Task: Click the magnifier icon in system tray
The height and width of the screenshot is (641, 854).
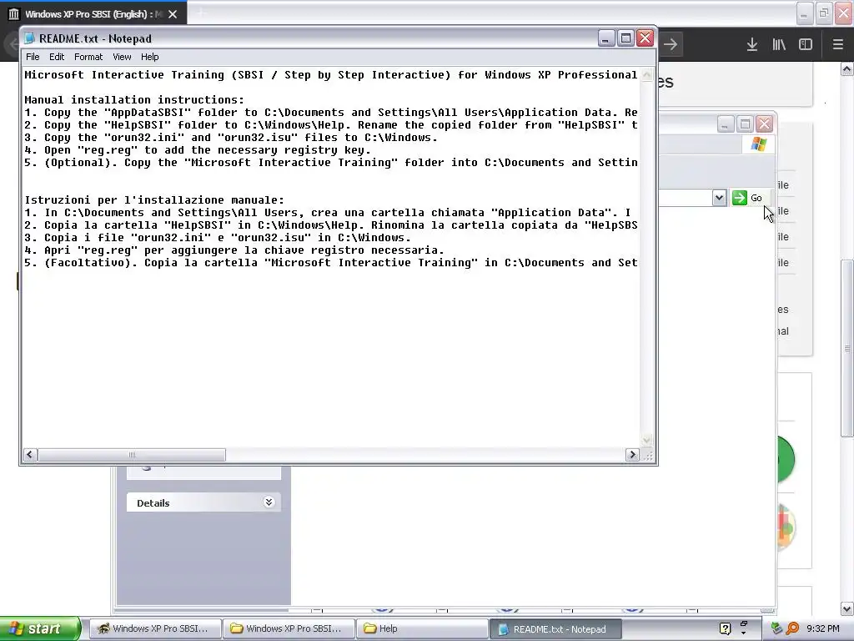Action: 792,628
